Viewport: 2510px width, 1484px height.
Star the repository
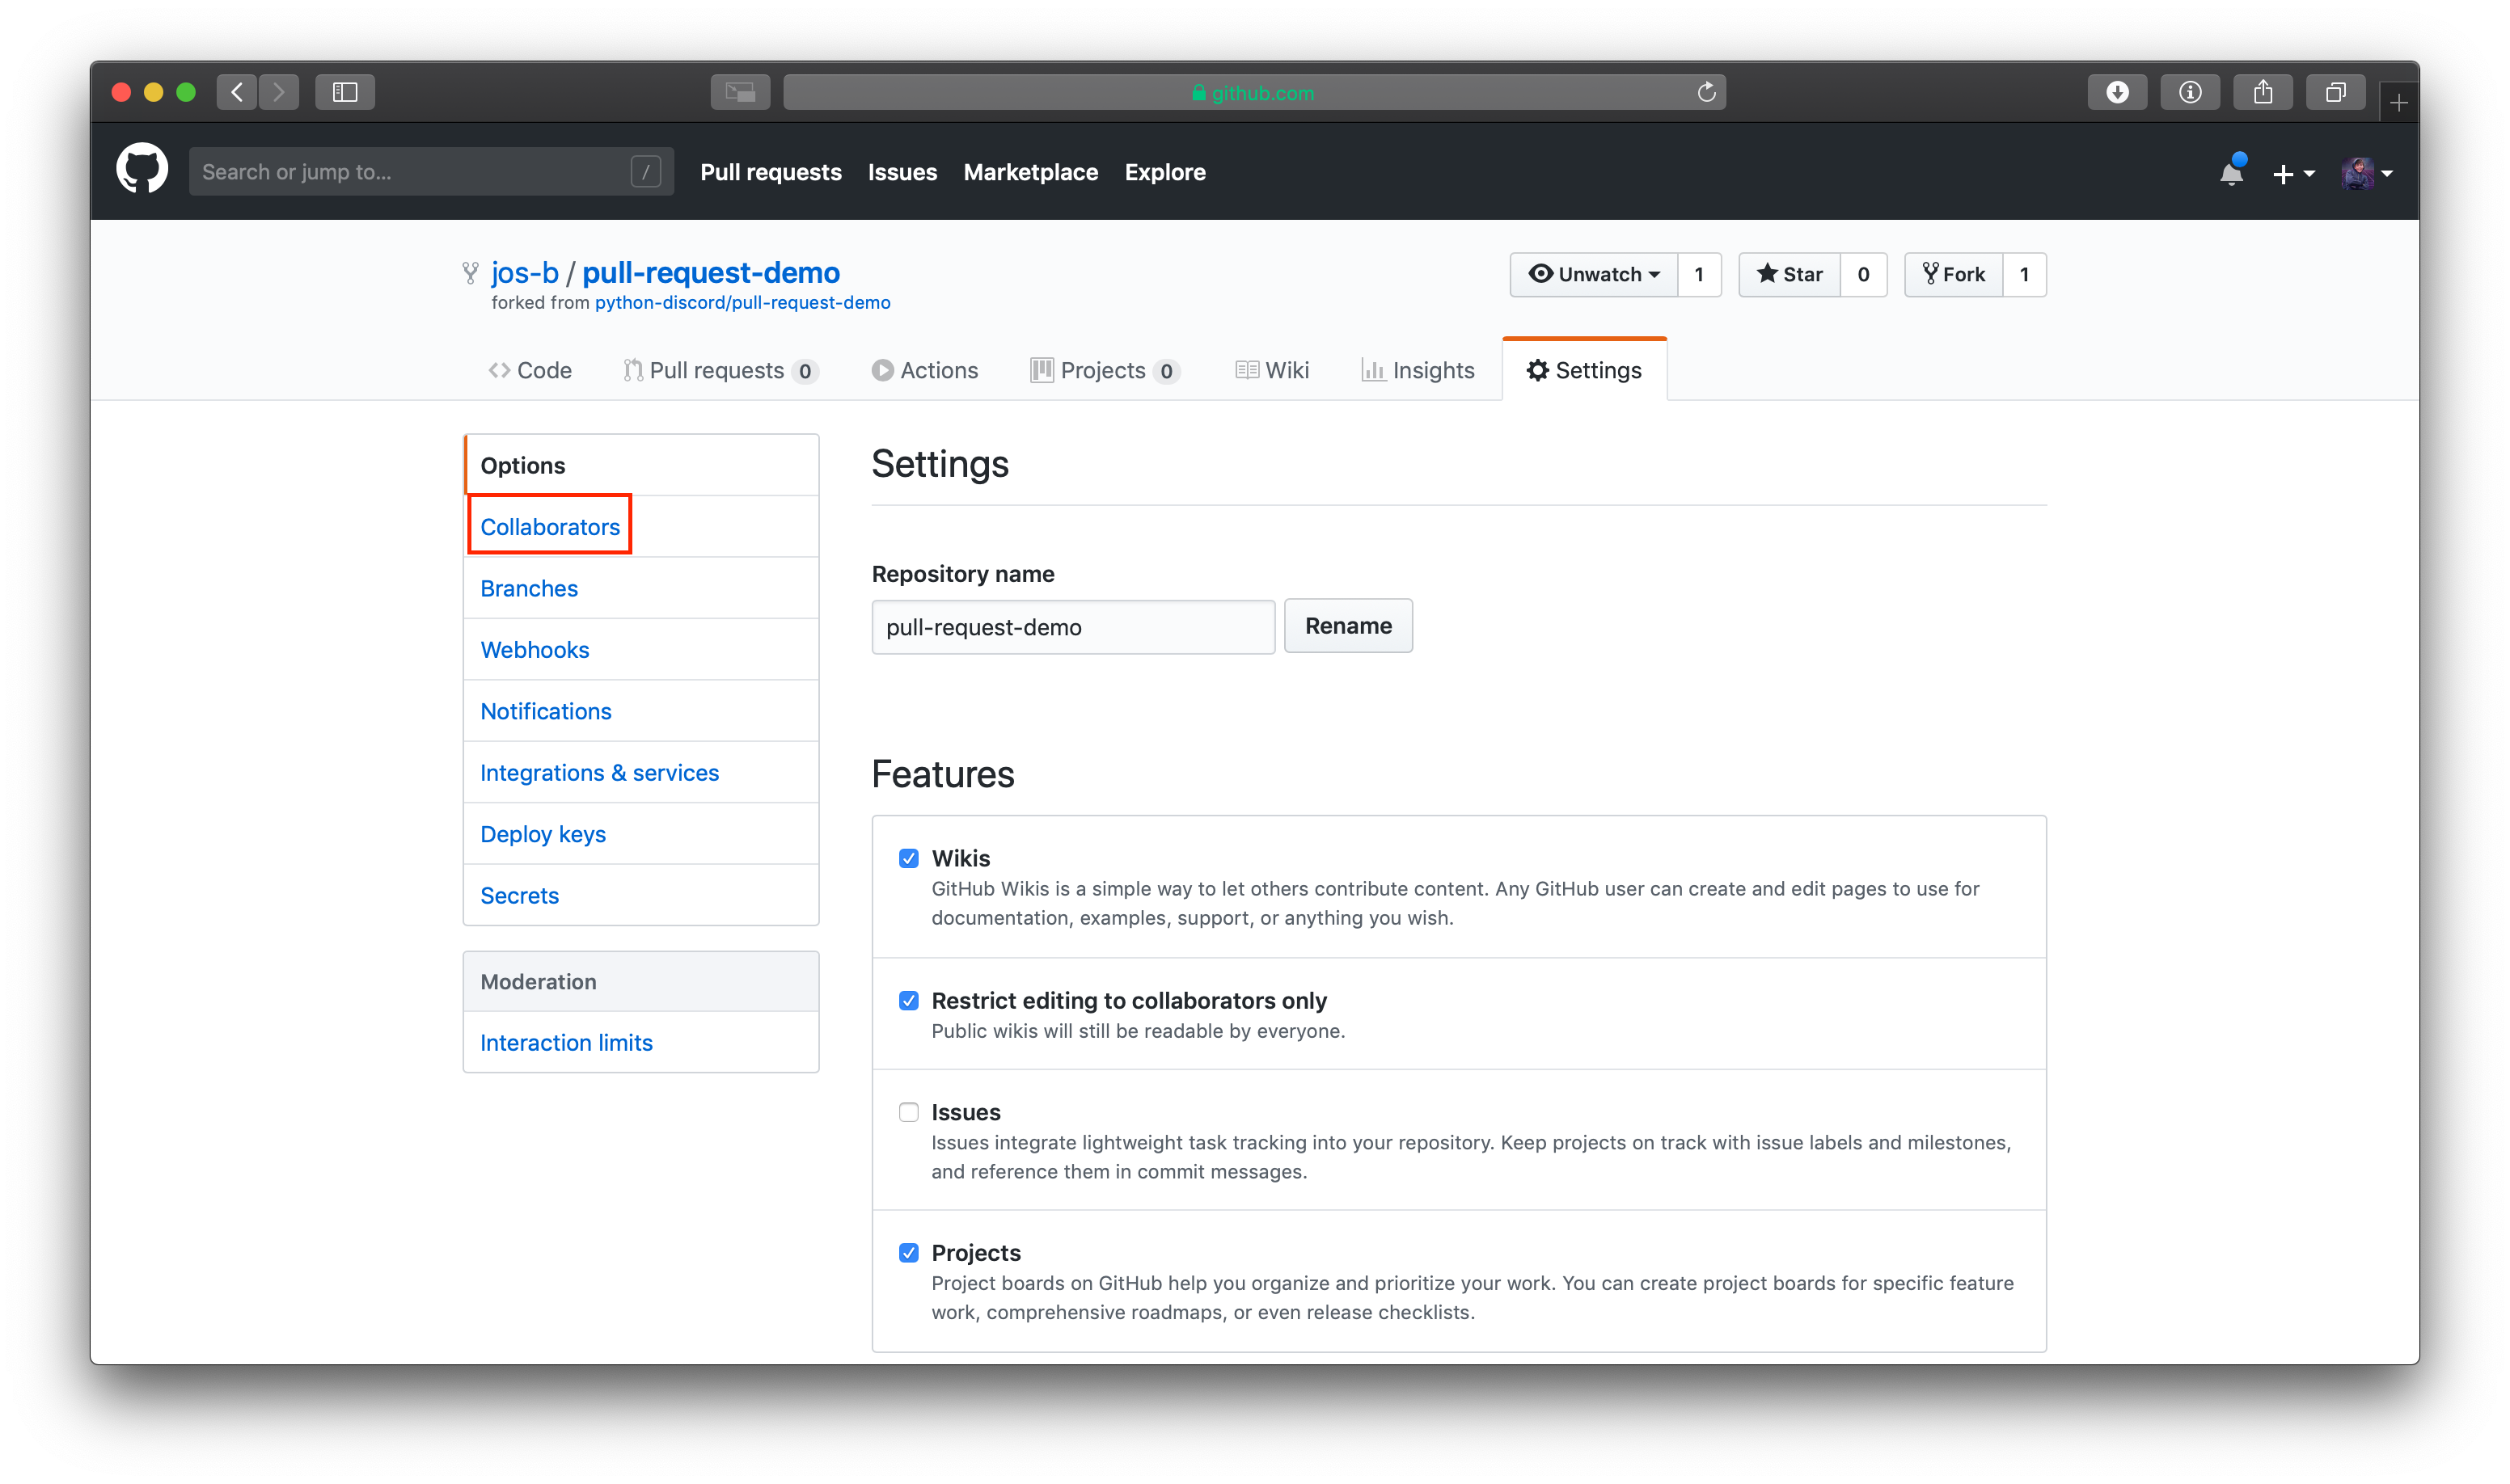coord(1789,274)
